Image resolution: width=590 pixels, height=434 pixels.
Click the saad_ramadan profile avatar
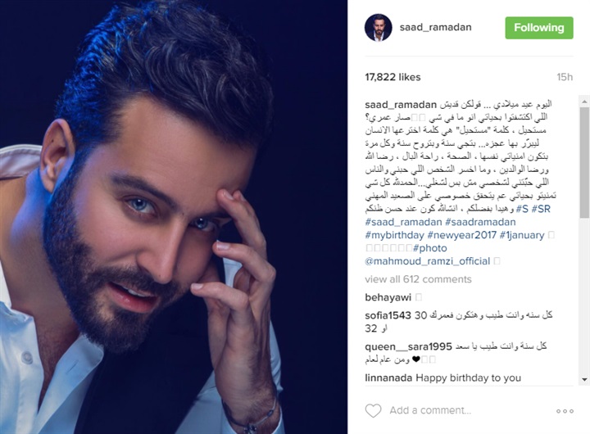[378, 28]
